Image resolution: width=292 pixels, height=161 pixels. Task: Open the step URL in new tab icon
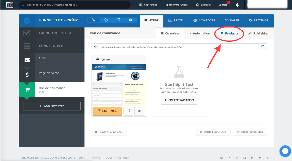point(263,47)
